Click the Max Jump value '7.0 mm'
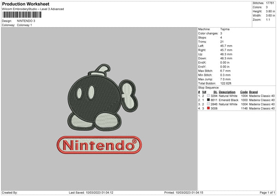 (225, 79)
